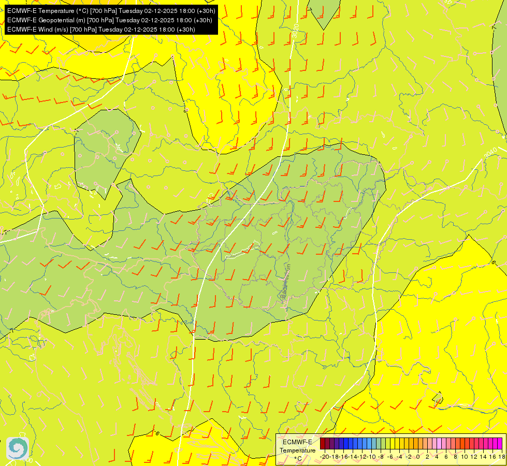Click the 0 value in the legend scale
507x466 pixels.
pos(418,457)
